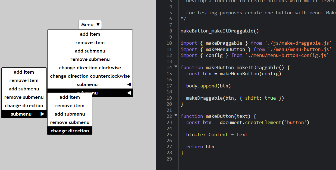Click the right-pointing submenu arrow in left menu
The height and width of the screenshot is (170, 336).
[x=42, y=114]
